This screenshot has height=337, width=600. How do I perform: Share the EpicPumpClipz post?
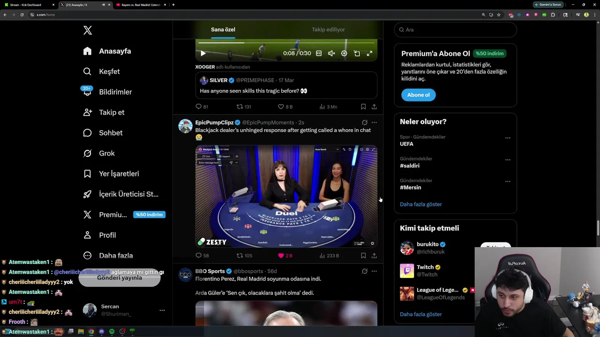(374, 256)
